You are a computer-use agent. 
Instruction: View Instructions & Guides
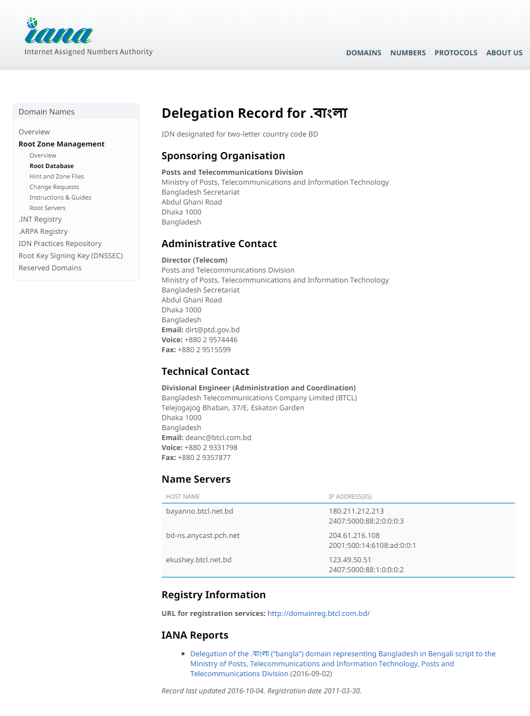[60, 197]
